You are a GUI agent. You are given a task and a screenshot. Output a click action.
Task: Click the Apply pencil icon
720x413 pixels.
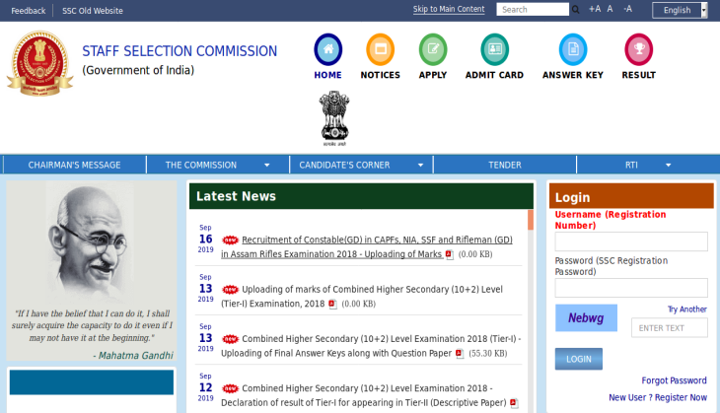(433, 49)
